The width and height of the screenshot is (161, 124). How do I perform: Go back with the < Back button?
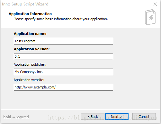tap(93, 117)
